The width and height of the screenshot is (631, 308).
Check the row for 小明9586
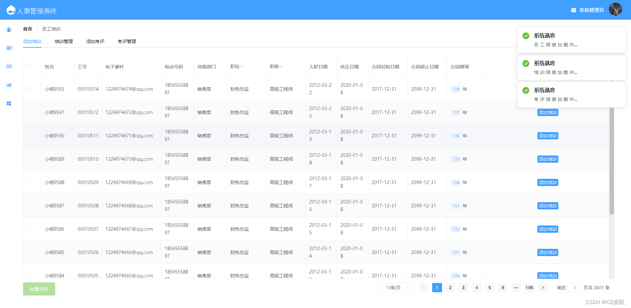coord(29,229)
